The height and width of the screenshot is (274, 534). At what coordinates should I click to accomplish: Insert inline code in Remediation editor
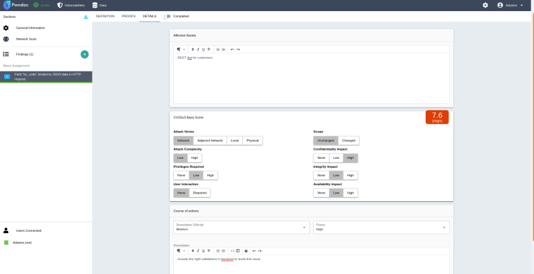(x=233, y=251)
